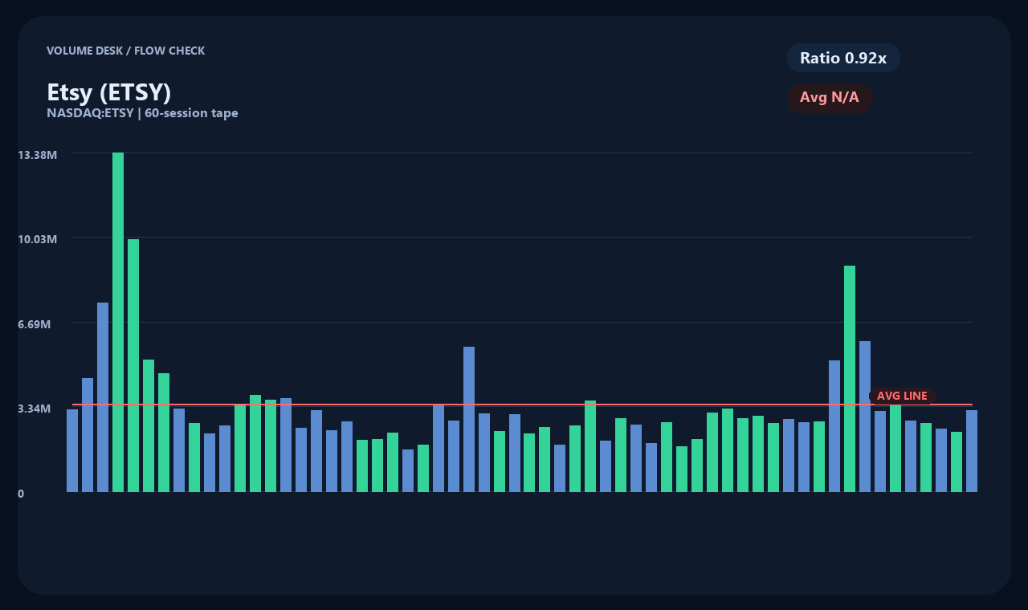Viewport: 1028px width, 610px height.
Task: Click the green bar reaching the 10.03M gridline
Action: point(133,365)
